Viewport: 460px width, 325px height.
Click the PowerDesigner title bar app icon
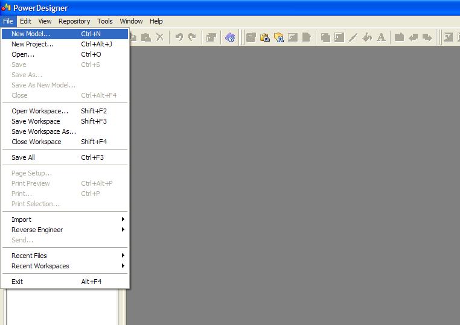[x=6, y=8]
